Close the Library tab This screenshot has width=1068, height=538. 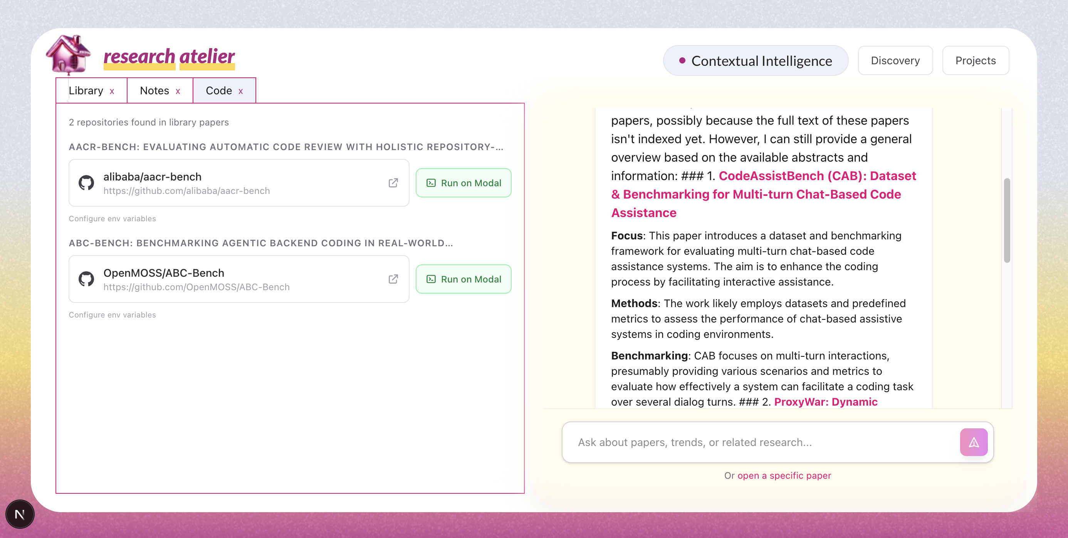[x=112, y=92]
